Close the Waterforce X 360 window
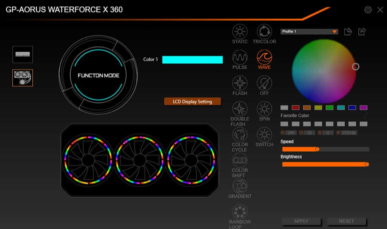 click(380, 10)
